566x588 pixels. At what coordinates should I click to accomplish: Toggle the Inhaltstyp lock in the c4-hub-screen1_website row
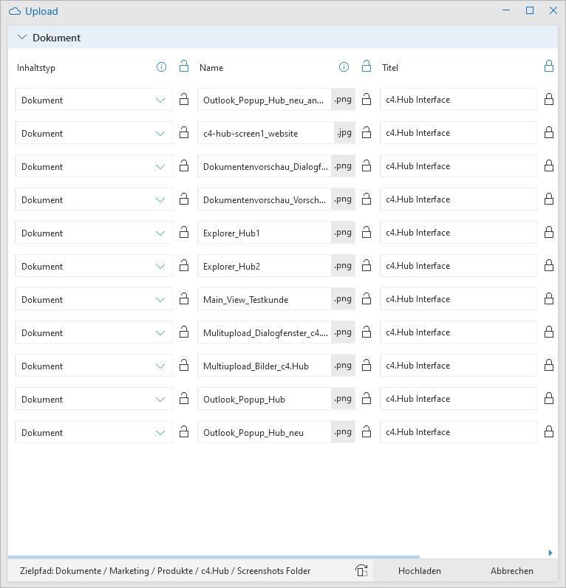[x=184, y=132]
